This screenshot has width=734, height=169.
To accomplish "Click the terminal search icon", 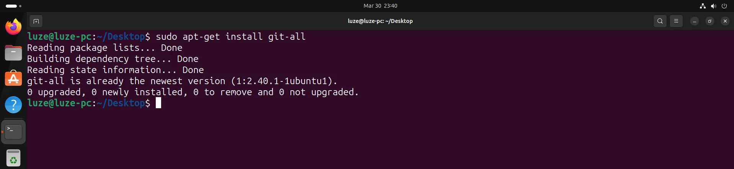I will coord(660,21).
